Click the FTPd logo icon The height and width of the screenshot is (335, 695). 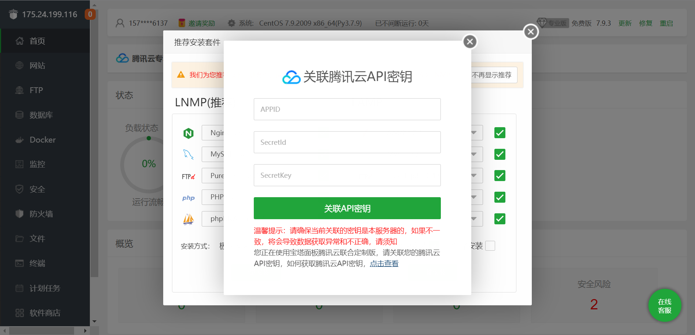(189, 176)
